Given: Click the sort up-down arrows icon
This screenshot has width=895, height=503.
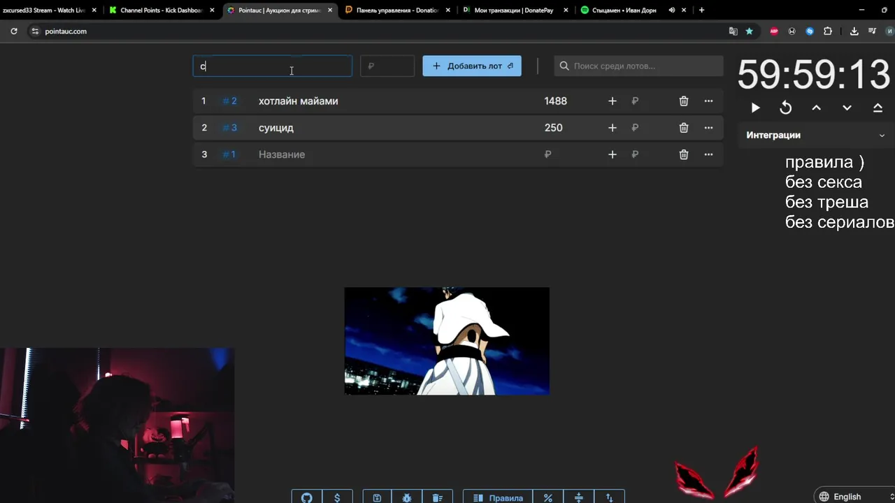Looking at the screenshot, I should coord(609,497).
